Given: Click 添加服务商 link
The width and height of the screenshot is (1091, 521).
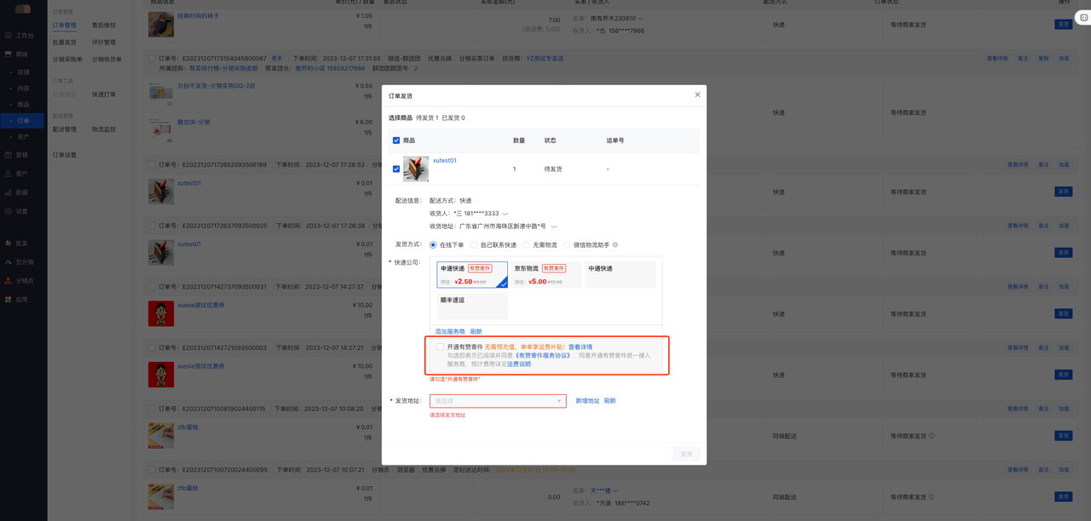Looking at the screenshot, I should [x=450, y=332].
